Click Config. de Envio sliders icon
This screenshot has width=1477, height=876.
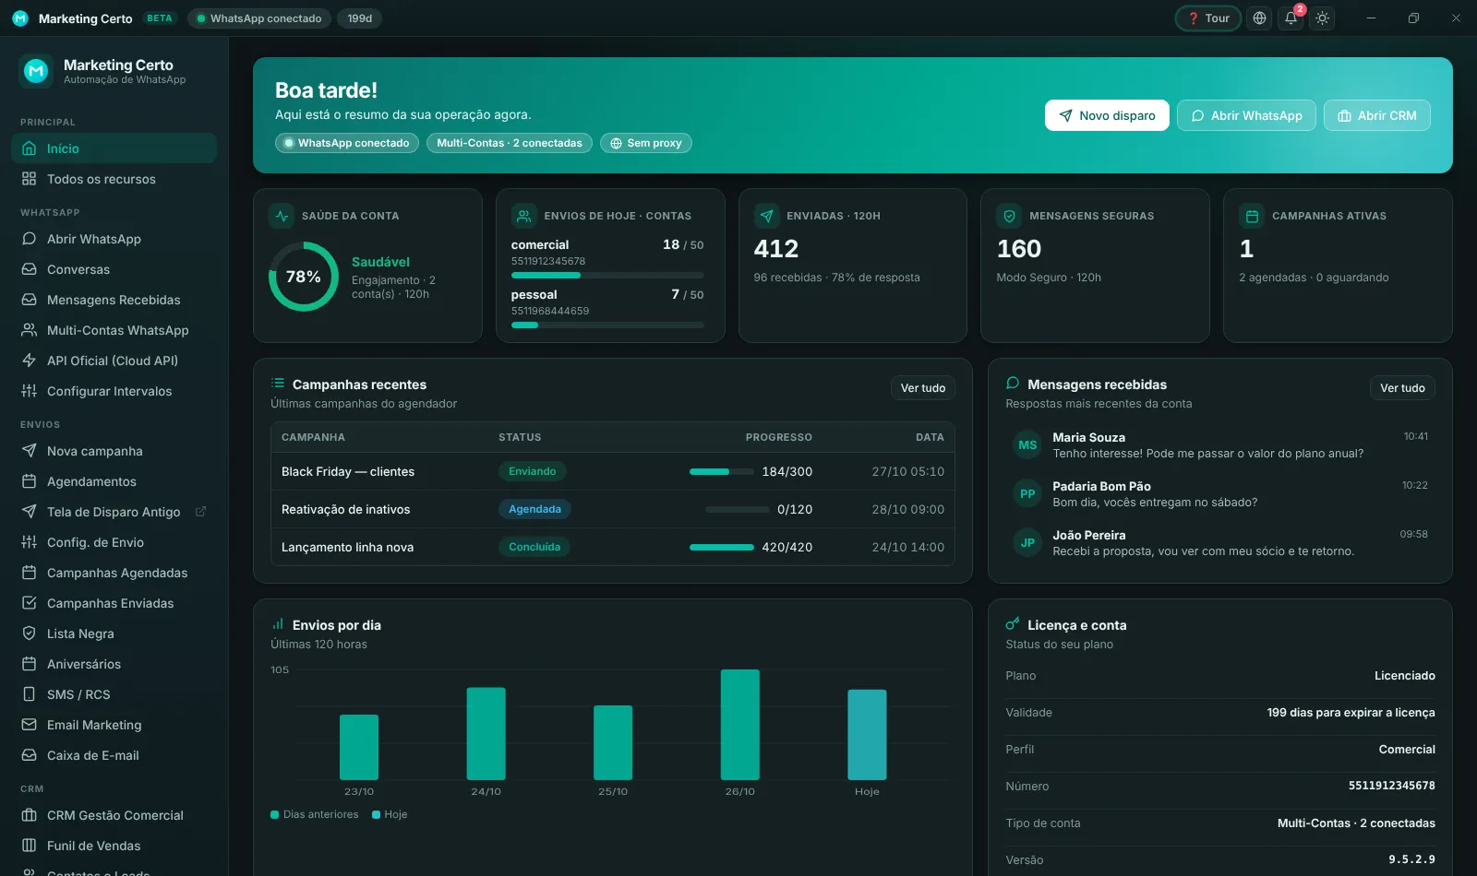[29, 542]
